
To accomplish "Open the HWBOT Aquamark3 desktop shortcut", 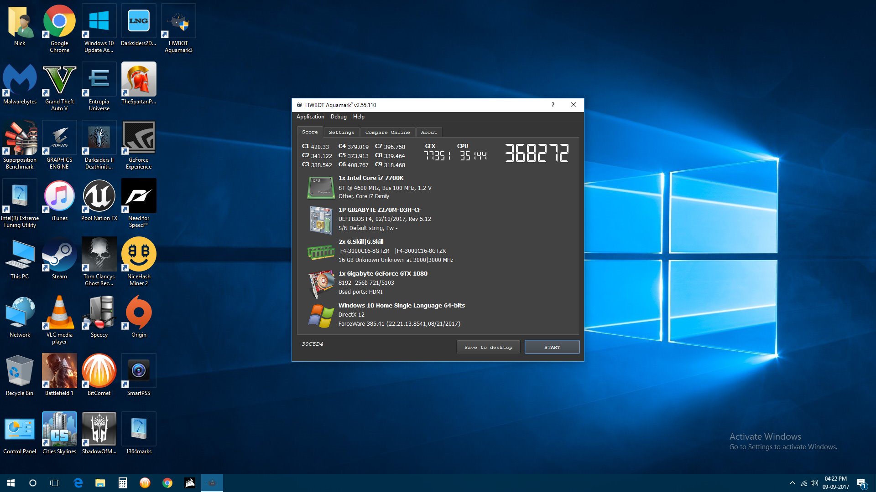I will 178,28.
